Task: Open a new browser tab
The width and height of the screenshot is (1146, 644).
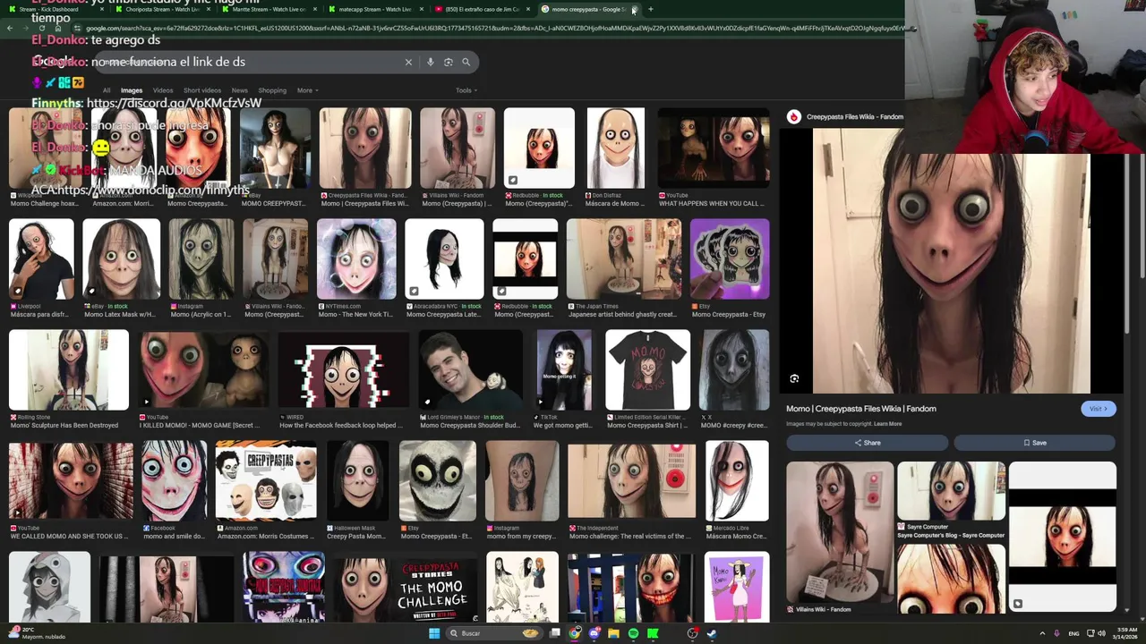Action: (x=650, y=9)
